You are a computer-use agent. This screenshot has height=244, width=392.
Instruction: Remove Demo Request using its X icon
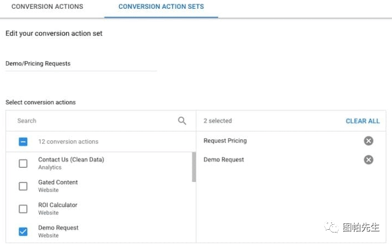pyautogui.click(x=368, y=160)
